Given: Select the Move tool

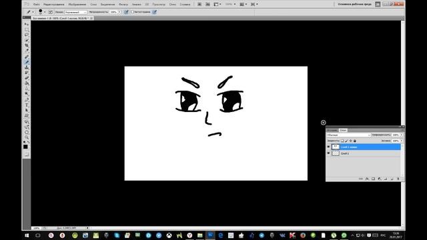Looking at the screenshot, I should [x=27, y=24].
